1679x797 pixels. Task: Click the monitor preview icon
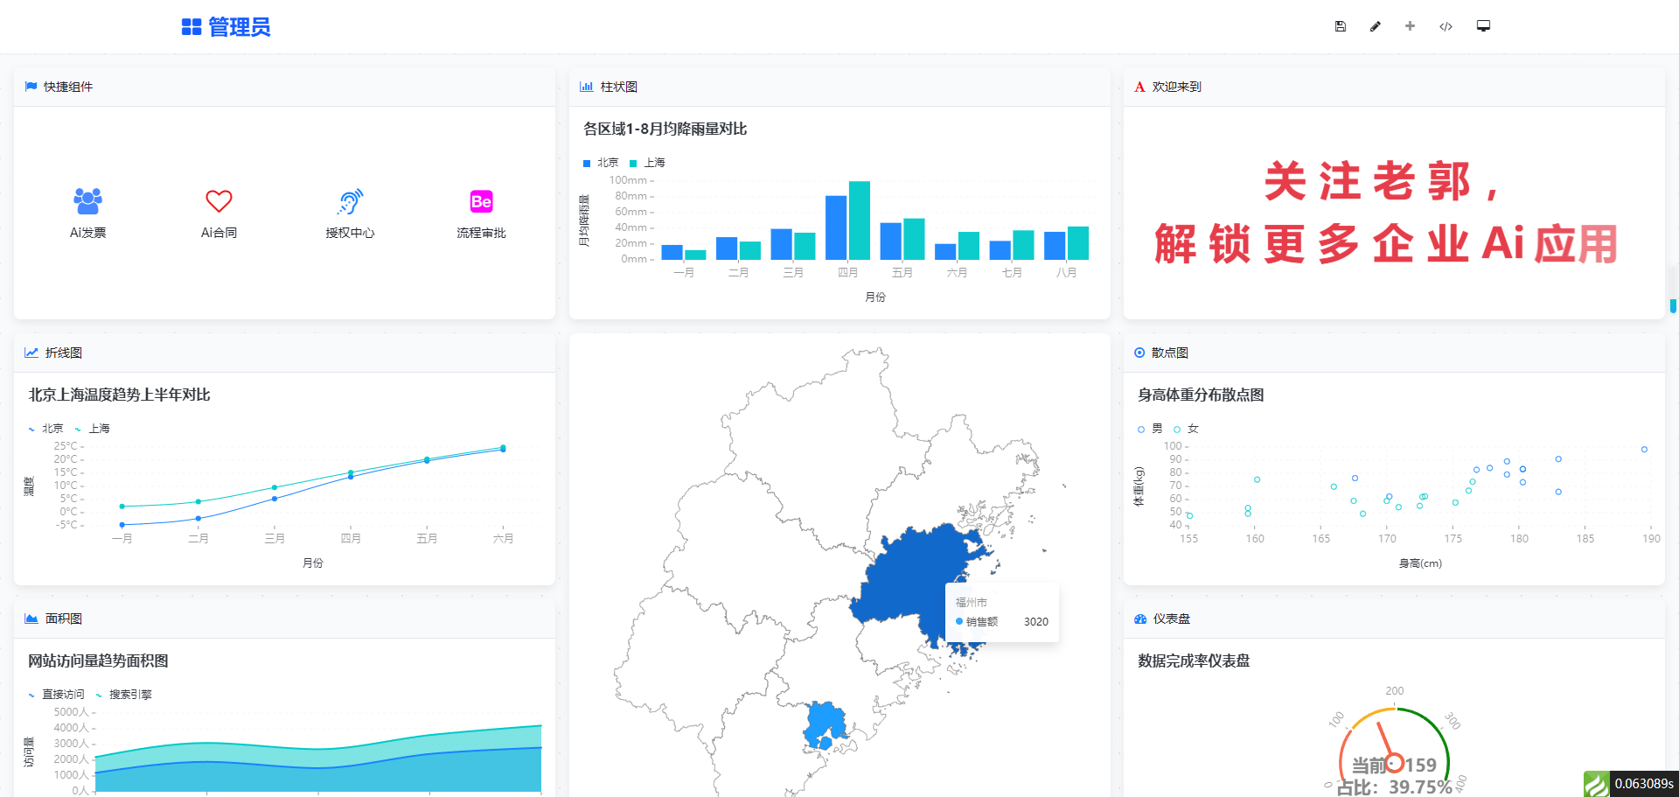pyautogui.click(x=1483, y=26)
